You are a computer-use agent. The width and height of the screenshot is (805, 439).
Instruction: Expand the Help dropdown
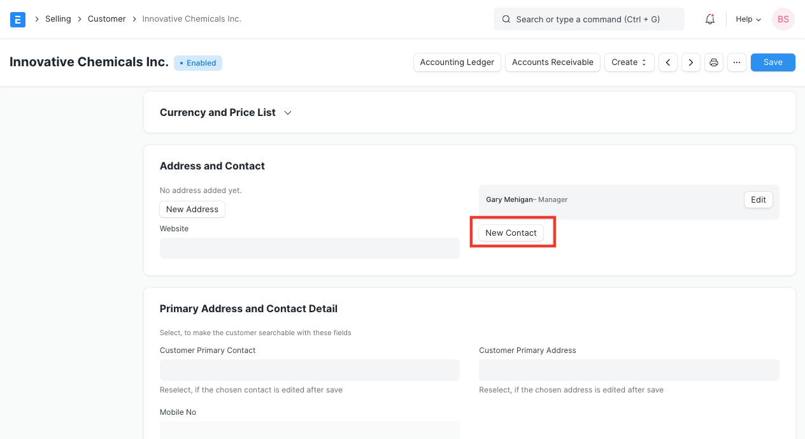[748, 19]
